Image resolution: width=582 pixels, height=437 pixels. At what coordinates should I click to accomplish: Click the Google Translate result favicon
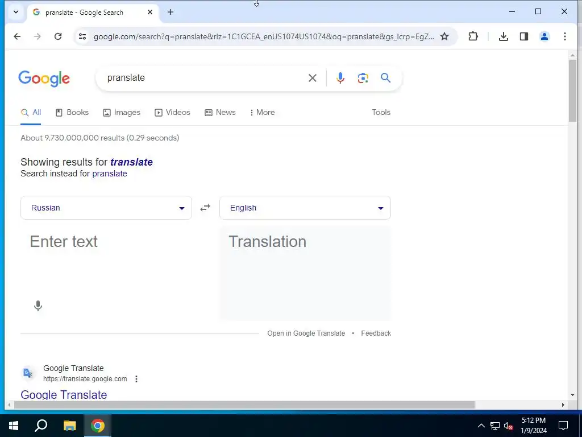[28, 373]
